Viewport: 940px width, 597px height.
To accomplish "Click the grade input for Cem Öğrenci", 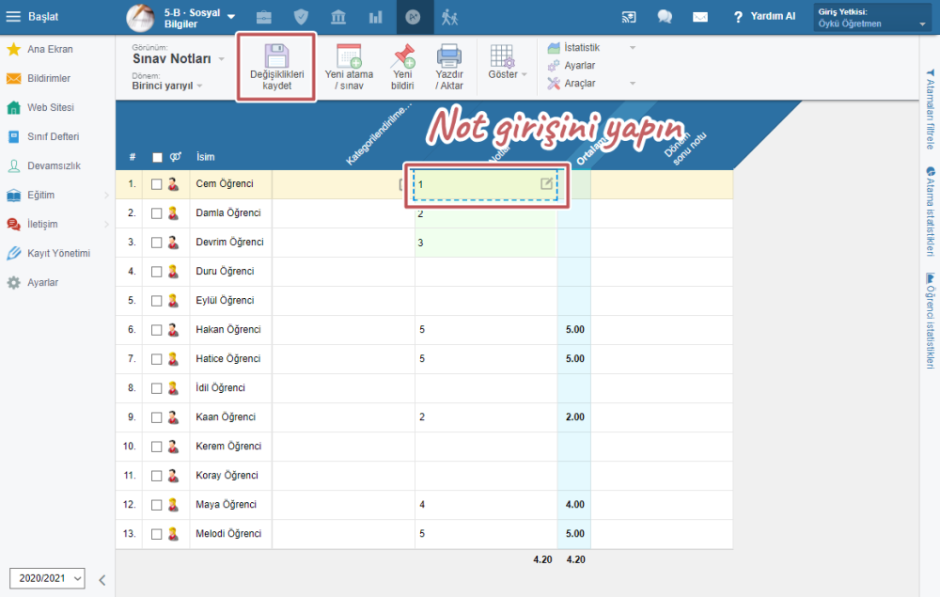I will pyautogui.click(x=485, y=184).
